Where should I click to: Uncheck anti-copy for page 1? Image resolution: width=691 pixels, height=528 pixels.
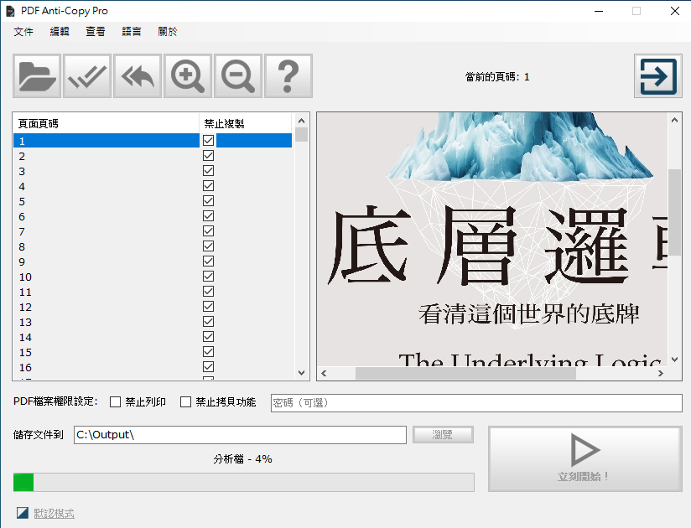[209, 141]
